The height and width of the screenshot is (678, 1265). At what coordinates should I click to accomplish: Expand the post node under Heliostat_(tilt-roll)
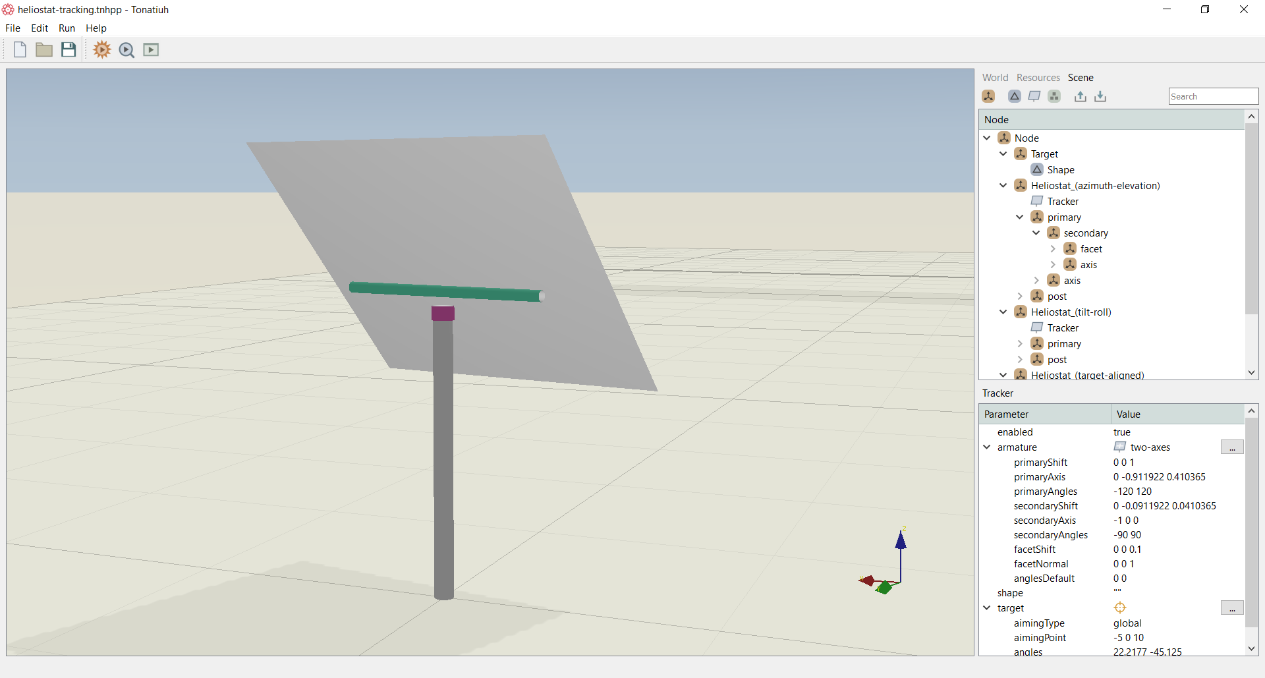click(1020, 360)
